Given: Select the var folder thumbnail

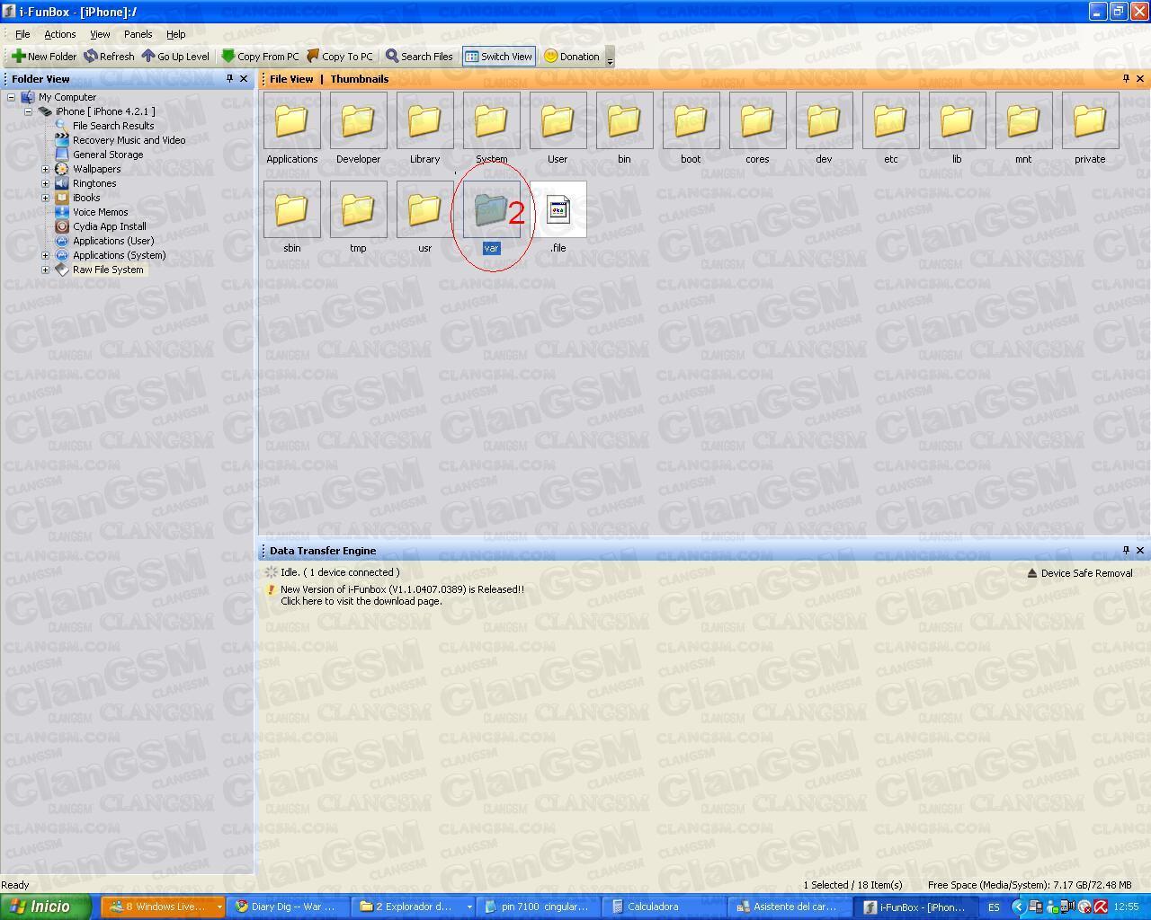Looking at the screenshot, I should pyautogui.click(x=491, y=209).
